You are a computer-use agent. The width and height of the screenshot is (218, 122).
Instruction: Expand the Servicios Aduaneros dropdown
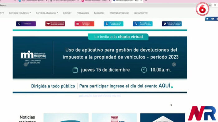pos(47,13)
